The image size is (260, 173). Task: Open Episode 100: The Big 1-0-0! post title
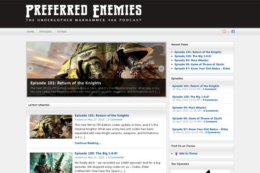coord(96,154)
